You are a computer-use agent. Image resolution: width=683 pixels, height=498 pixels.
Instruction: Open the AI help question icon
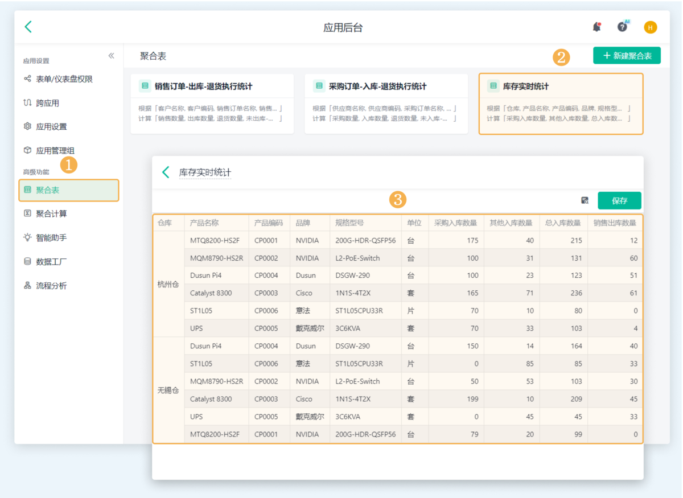623,27
